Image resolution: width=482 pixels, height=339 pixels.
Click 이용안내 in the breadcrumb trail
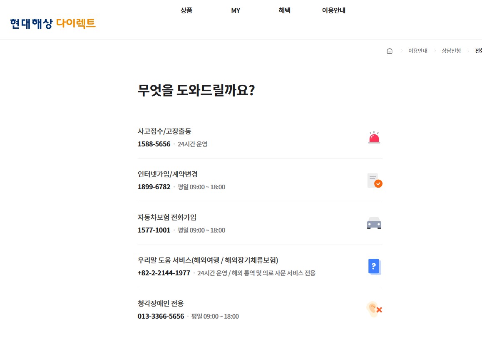(x=417, y=50)
